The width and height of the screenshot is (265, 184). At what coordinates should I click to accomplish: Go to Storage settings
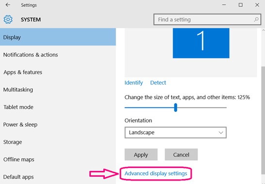[x=58, y=142]
